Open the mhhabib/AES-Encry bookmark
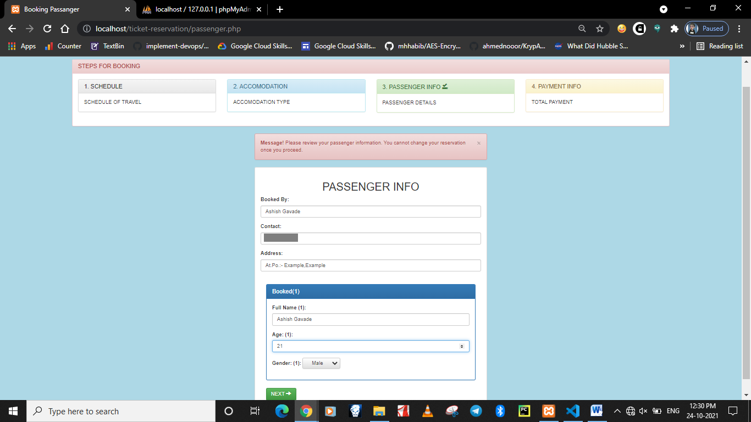This screenshot has height=422, width=751. 423,46
